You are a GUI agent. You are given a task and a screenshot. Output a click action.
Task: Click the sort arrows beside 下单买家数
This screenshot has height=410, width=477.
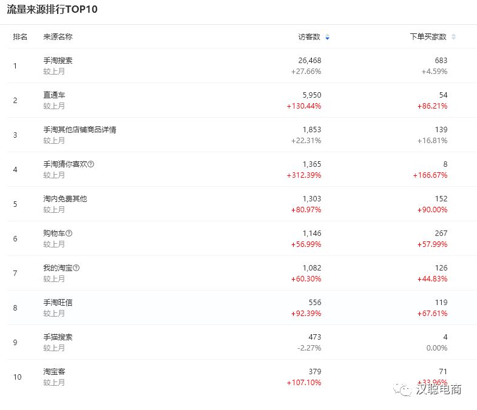453,38
